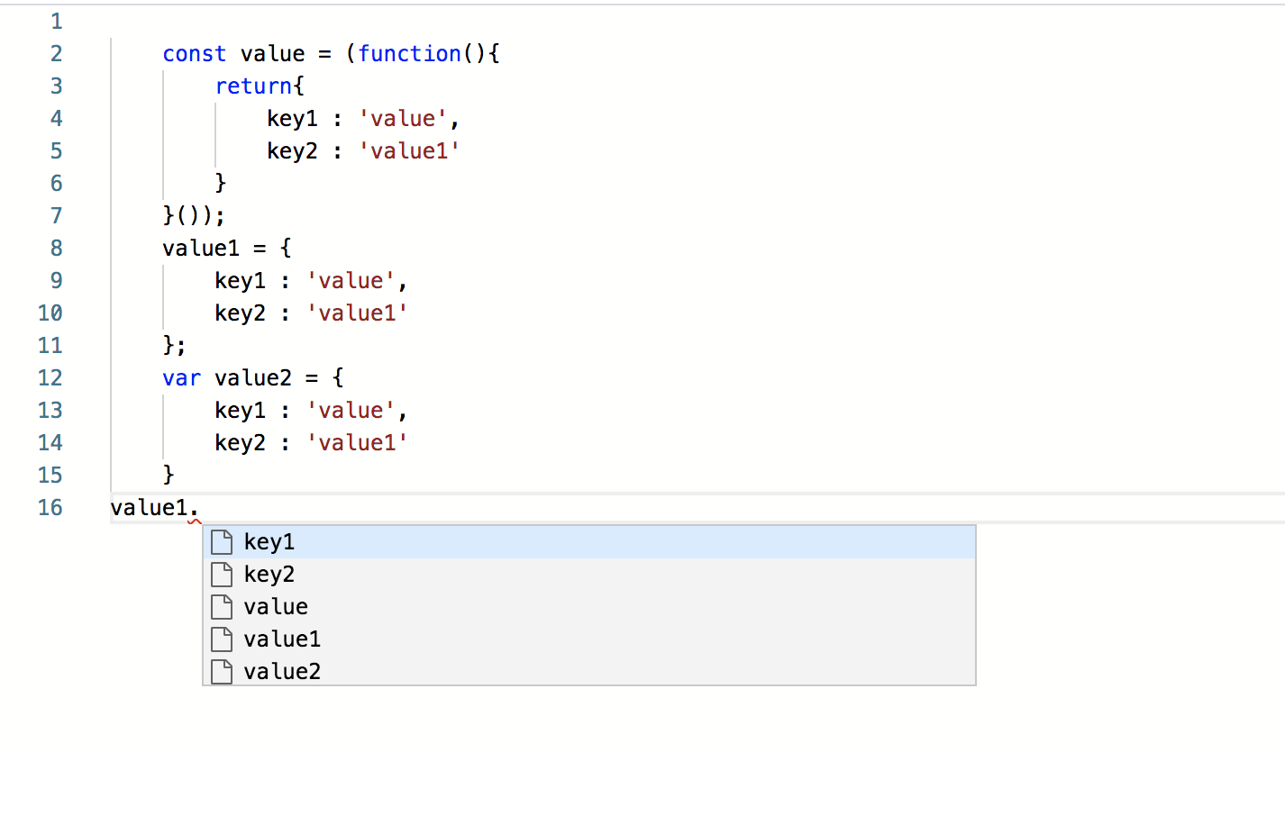
Task: Choose value2 in the suggestion popup
Action: pos(281,671)
